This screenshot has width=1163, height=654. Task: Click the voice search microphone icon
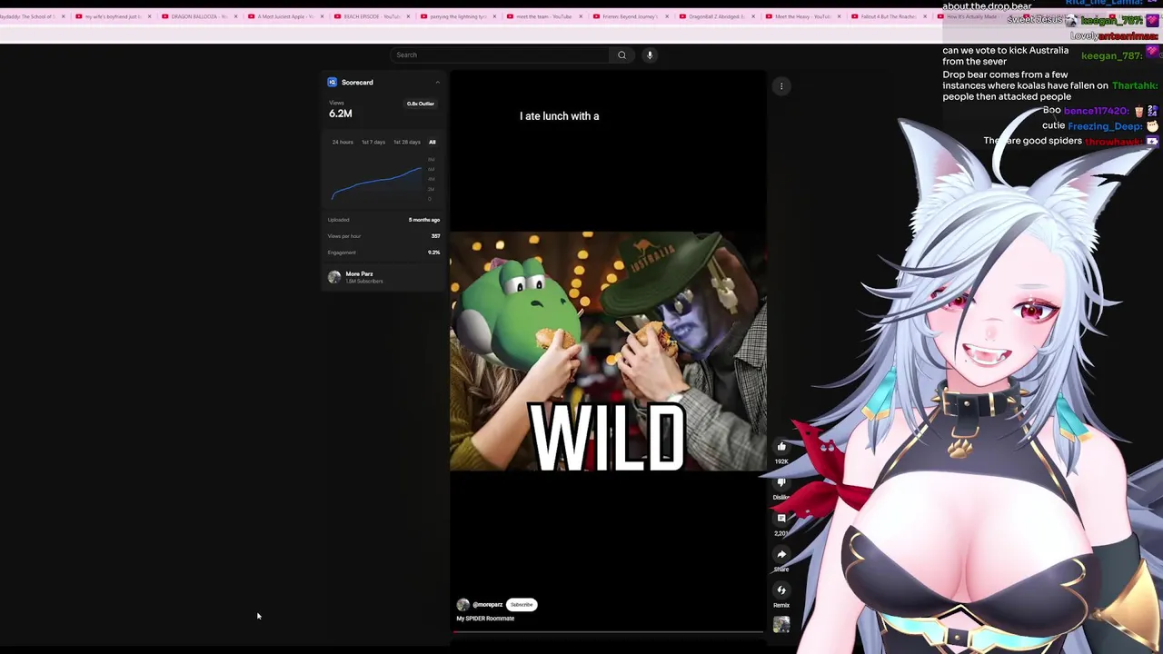tap(650, 54)
